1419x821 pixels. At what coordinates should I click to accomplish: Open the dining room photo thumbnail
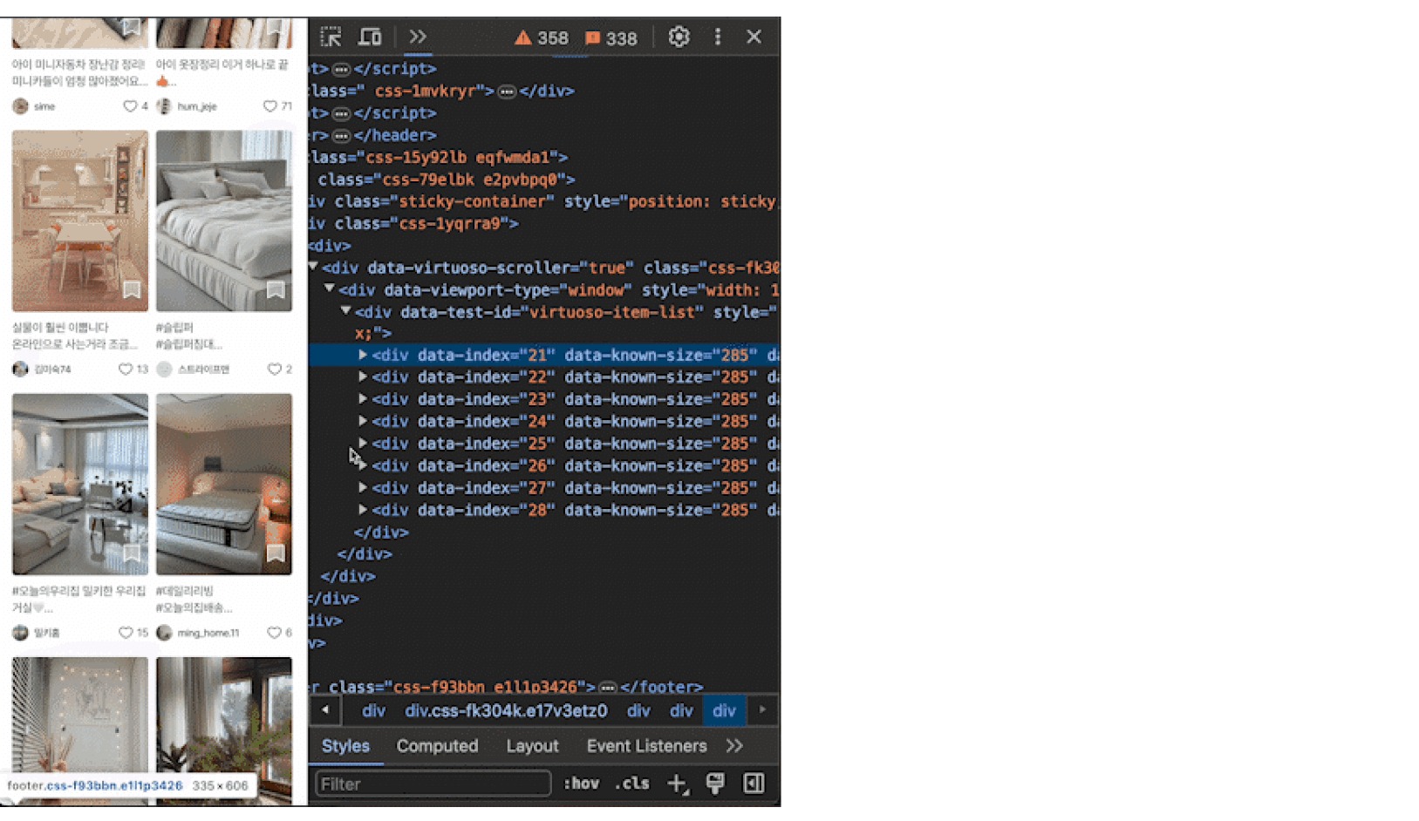coord(80,221)
